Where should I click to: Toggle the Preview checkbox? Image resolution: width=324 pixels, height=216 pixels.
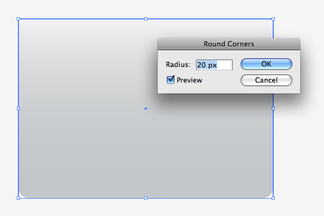[171, 79]
